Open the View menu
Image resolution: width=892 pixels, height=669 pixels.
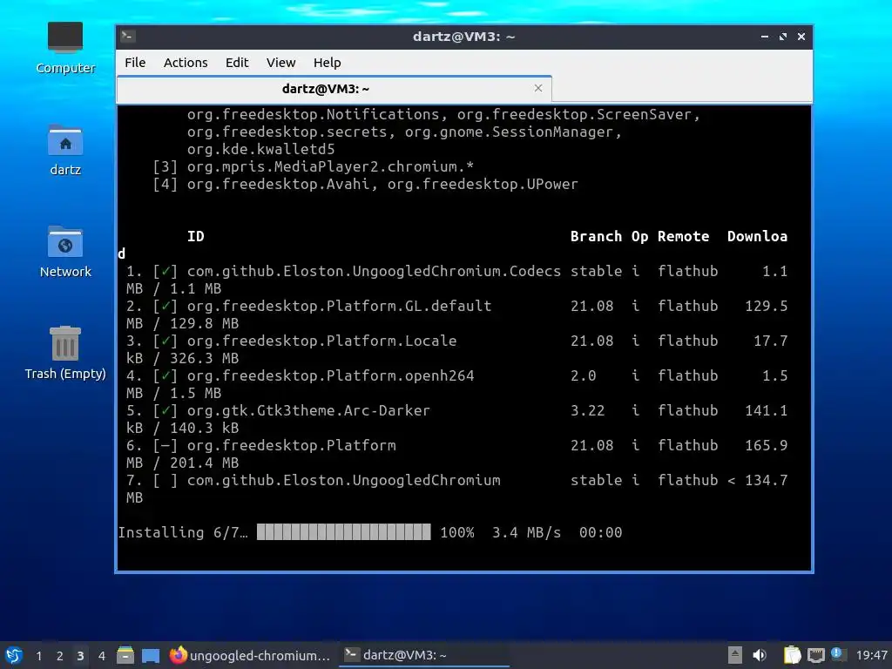281,63
